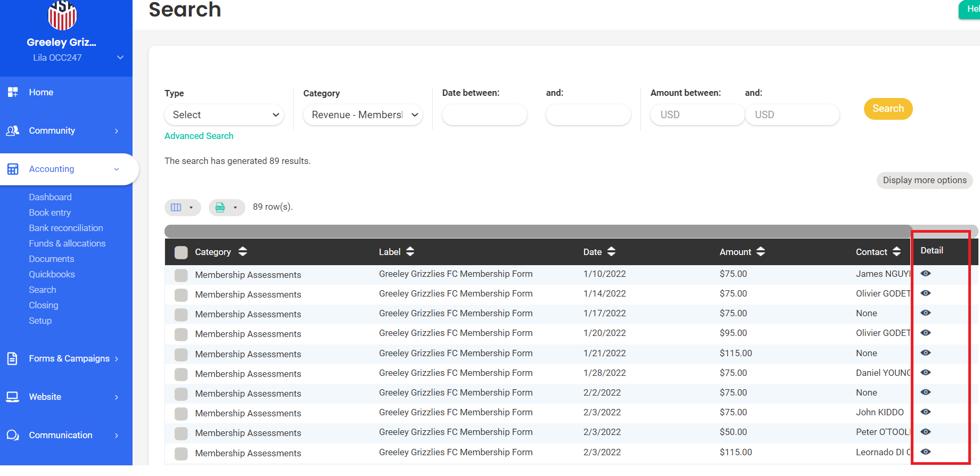Viewport: 980px width, 476px height.
Task: Sort by Amount using the sort arrows
Action: pos(760,252)
